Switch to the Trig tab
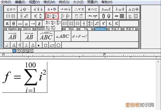The image size is (161, 110). [x=86, y=29]
